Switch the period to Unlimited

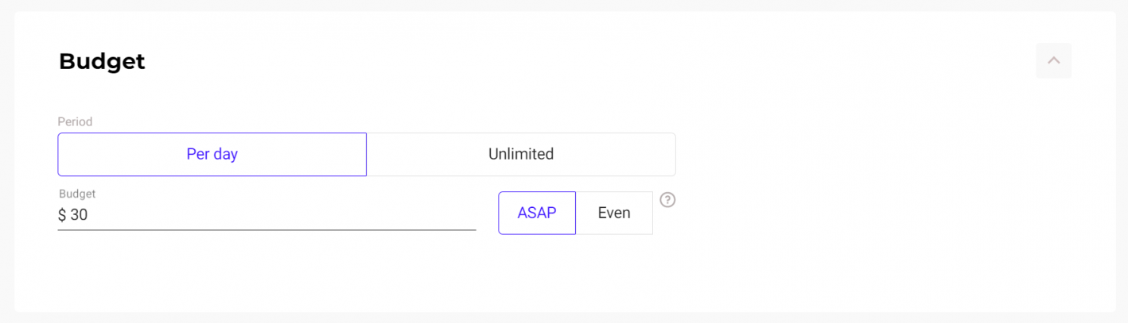coord(521,154)
